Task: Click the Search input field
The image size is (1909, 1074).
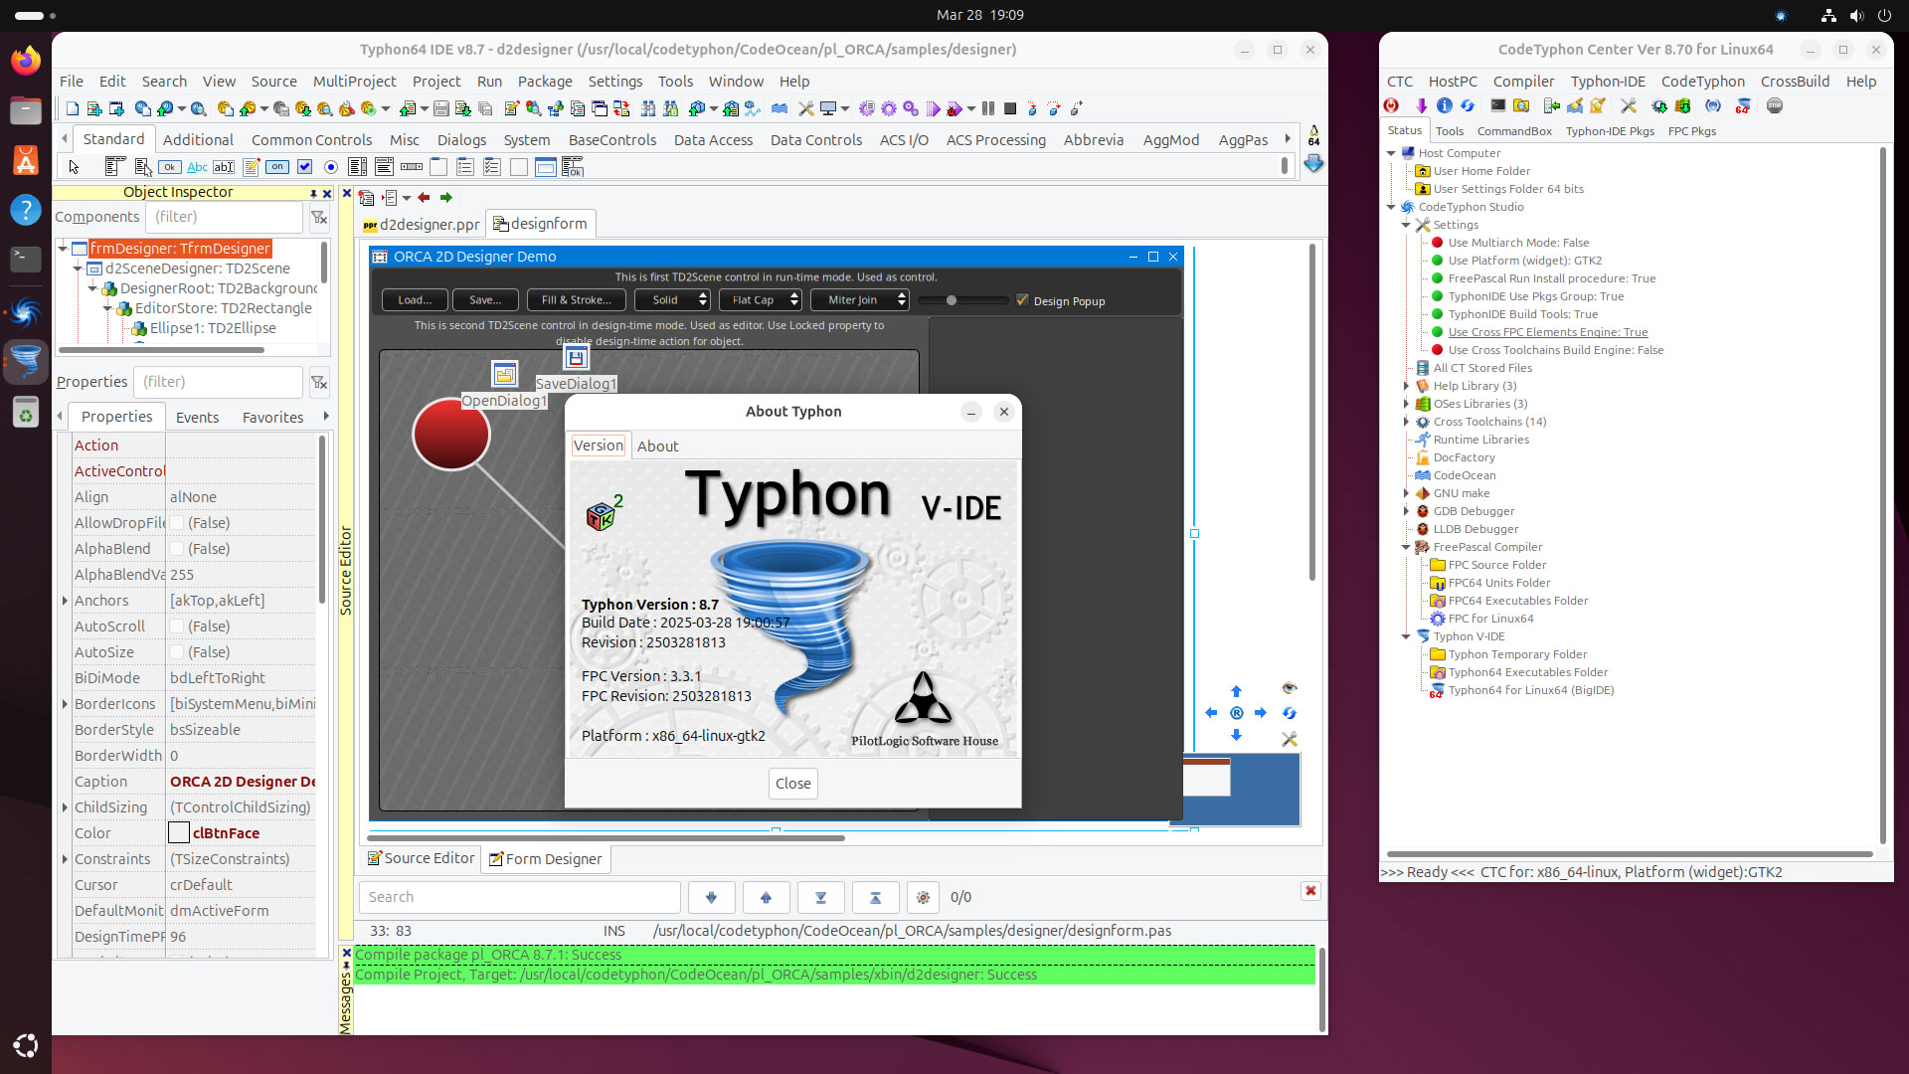Action: pyautogui.click(x=520, y=897)
